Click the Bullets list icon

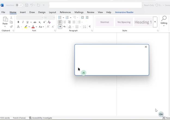[x=60, y=18]
